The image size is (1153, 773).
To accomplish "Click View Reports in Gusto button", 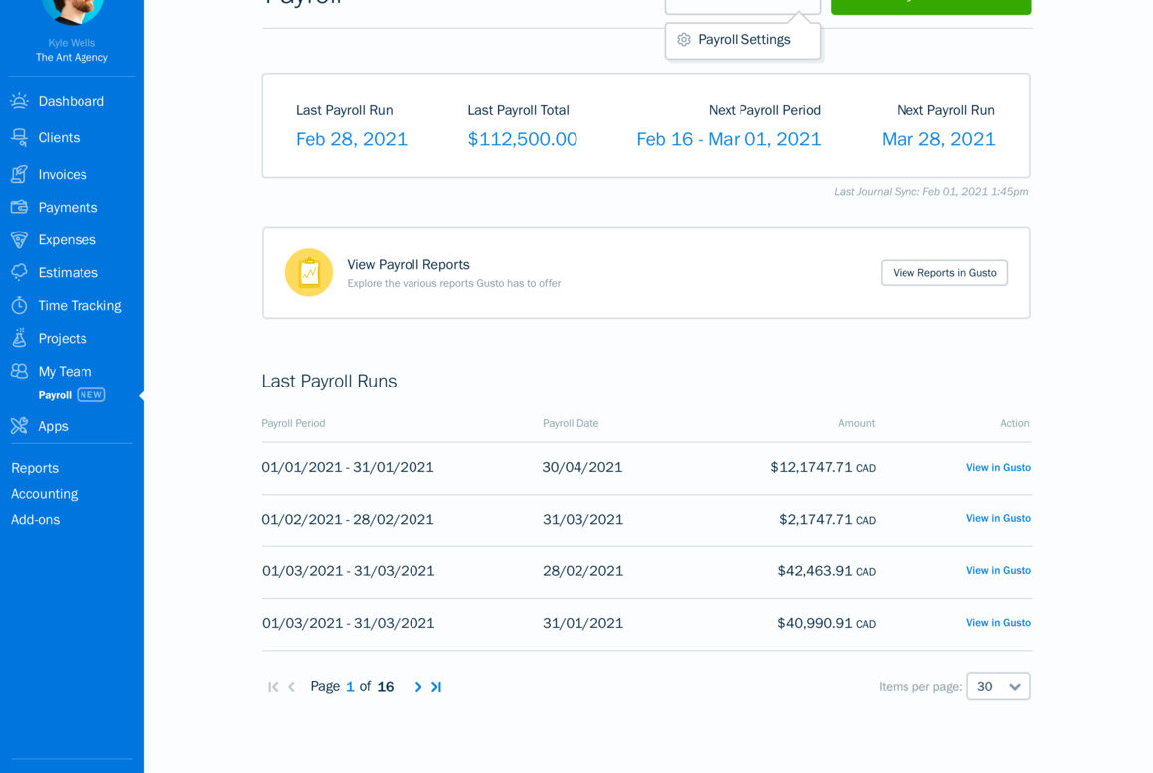I will (943, 273).
